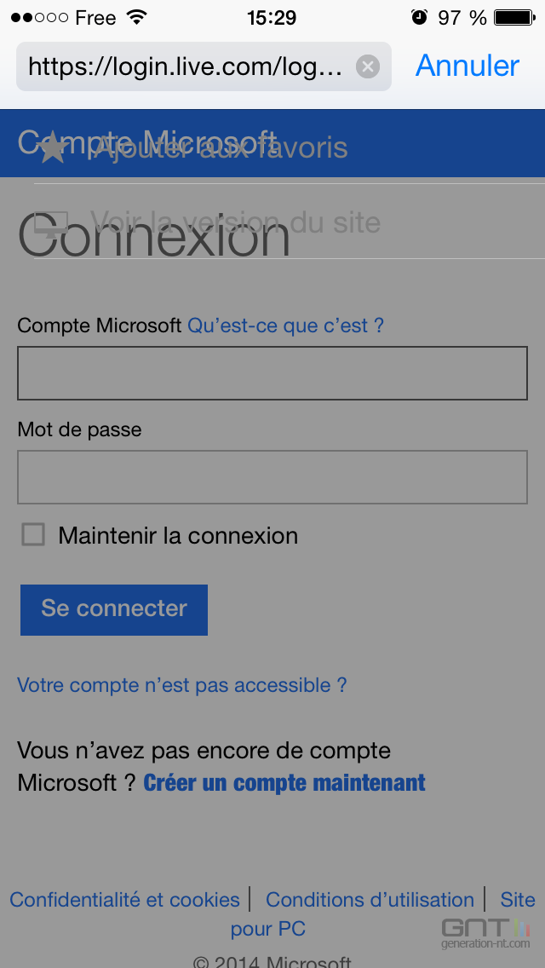Open the Qu'est-ce que c'est link
545x968 pixels.
coord(286,326)
